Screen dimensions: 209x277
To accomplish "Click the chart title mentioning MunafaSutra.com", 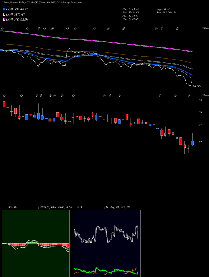I will coord(43,3).
